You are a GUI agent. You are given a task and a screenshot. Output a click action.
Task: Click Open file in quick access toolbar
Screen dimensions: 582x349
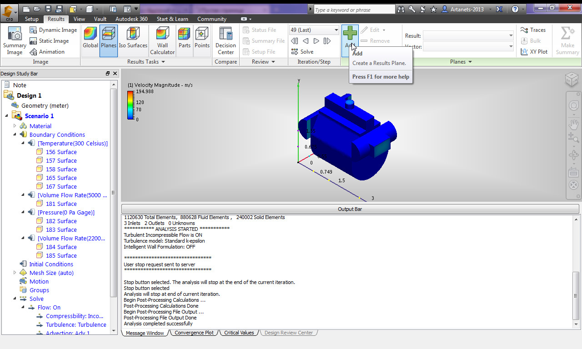click(x=37, y=9)
